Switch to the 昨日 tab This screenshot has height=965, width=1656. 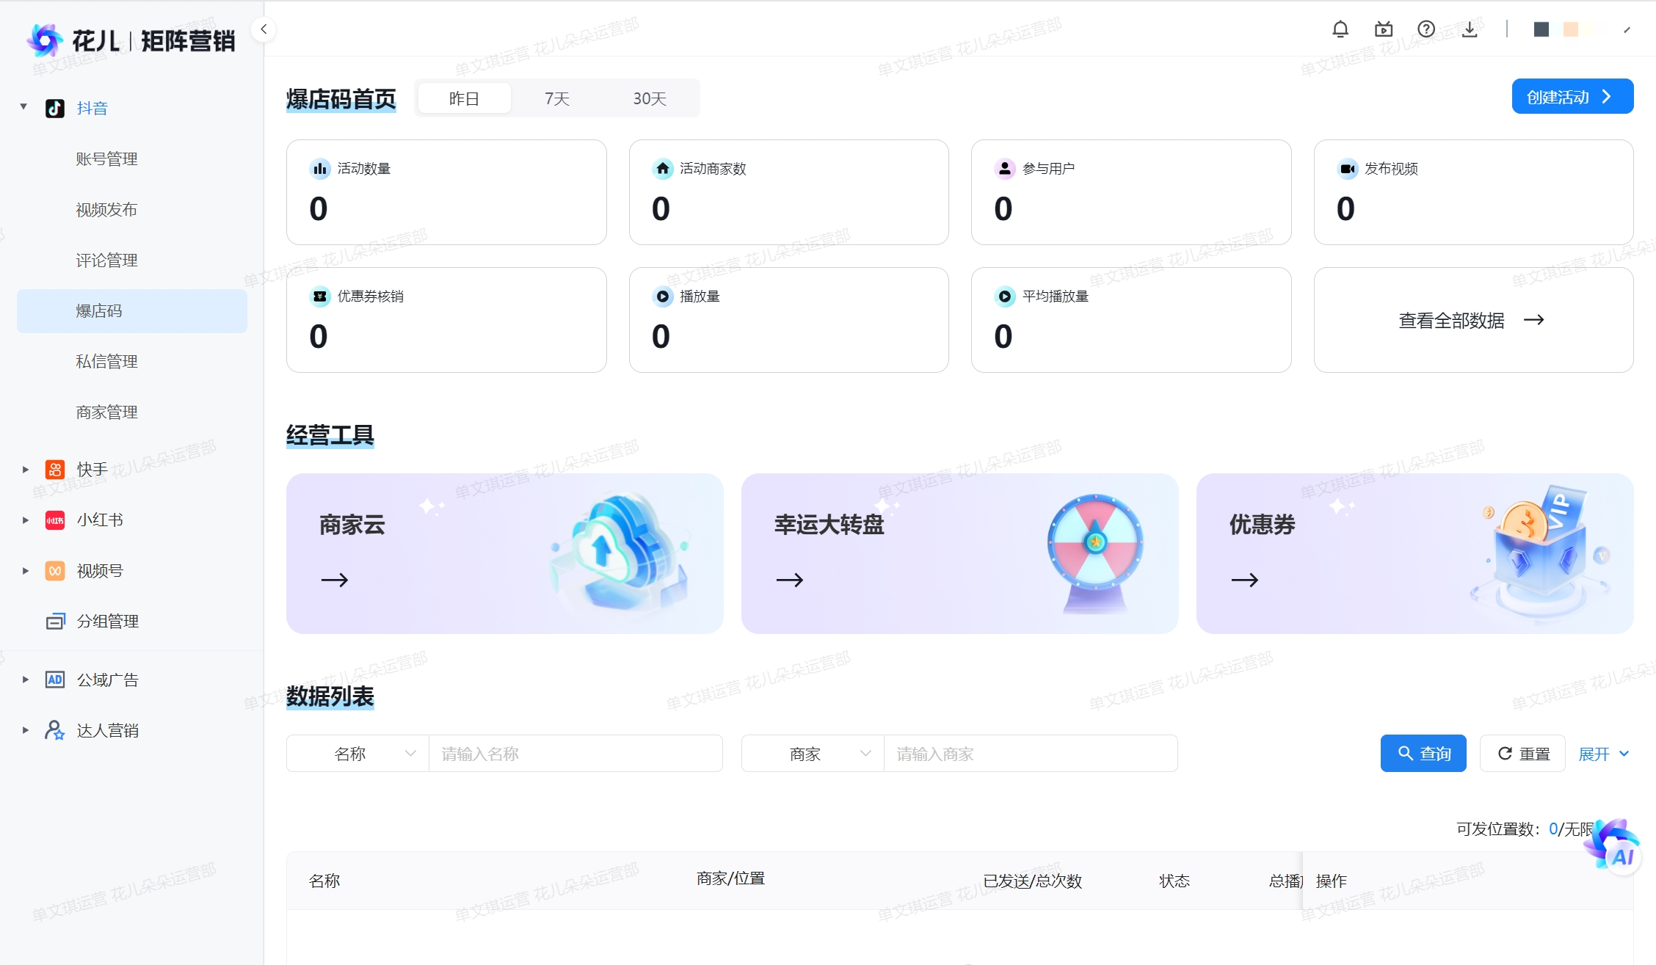464,98
